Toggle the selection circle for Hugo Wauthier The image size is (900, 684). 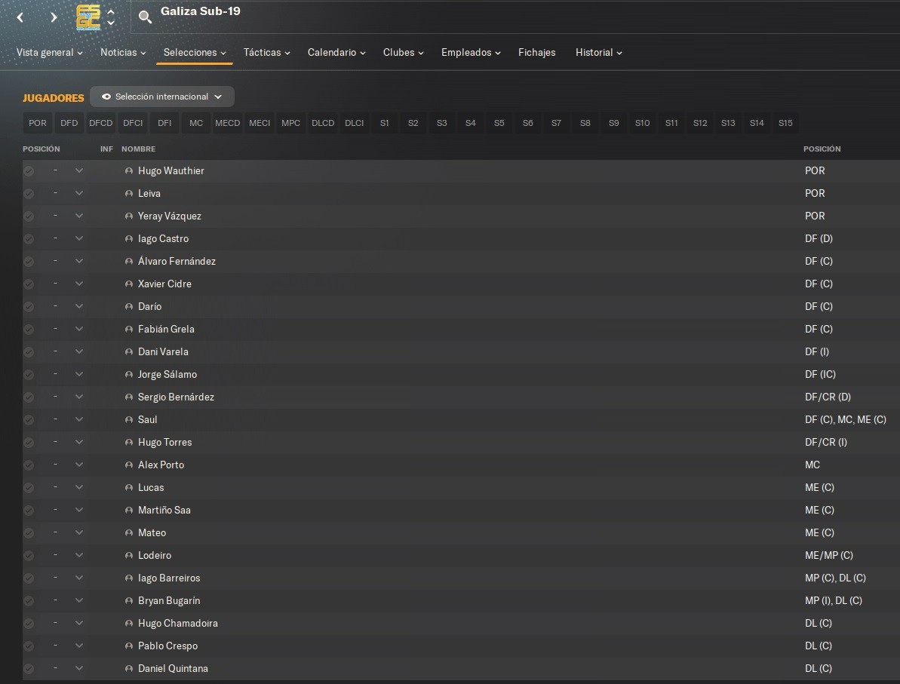coord(29,171)
